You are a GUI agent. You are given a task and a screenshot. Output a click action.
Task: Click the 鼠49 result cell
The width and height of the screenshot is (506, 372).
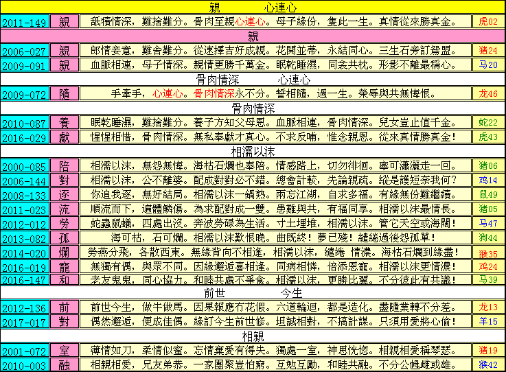pyautogui.click(x=488, y=194)
